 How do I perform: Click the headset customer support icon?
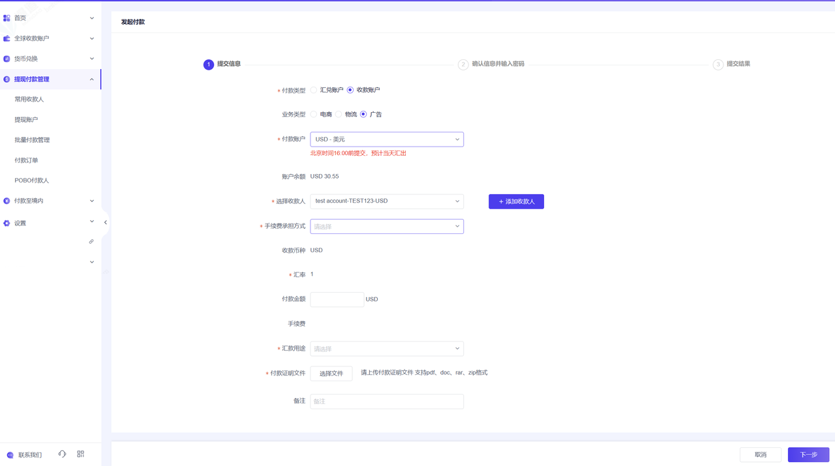[x=62, y=454]
